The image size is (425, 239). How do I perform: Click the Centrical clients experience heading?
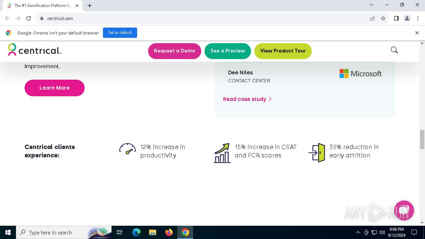[x=50, y=151]
